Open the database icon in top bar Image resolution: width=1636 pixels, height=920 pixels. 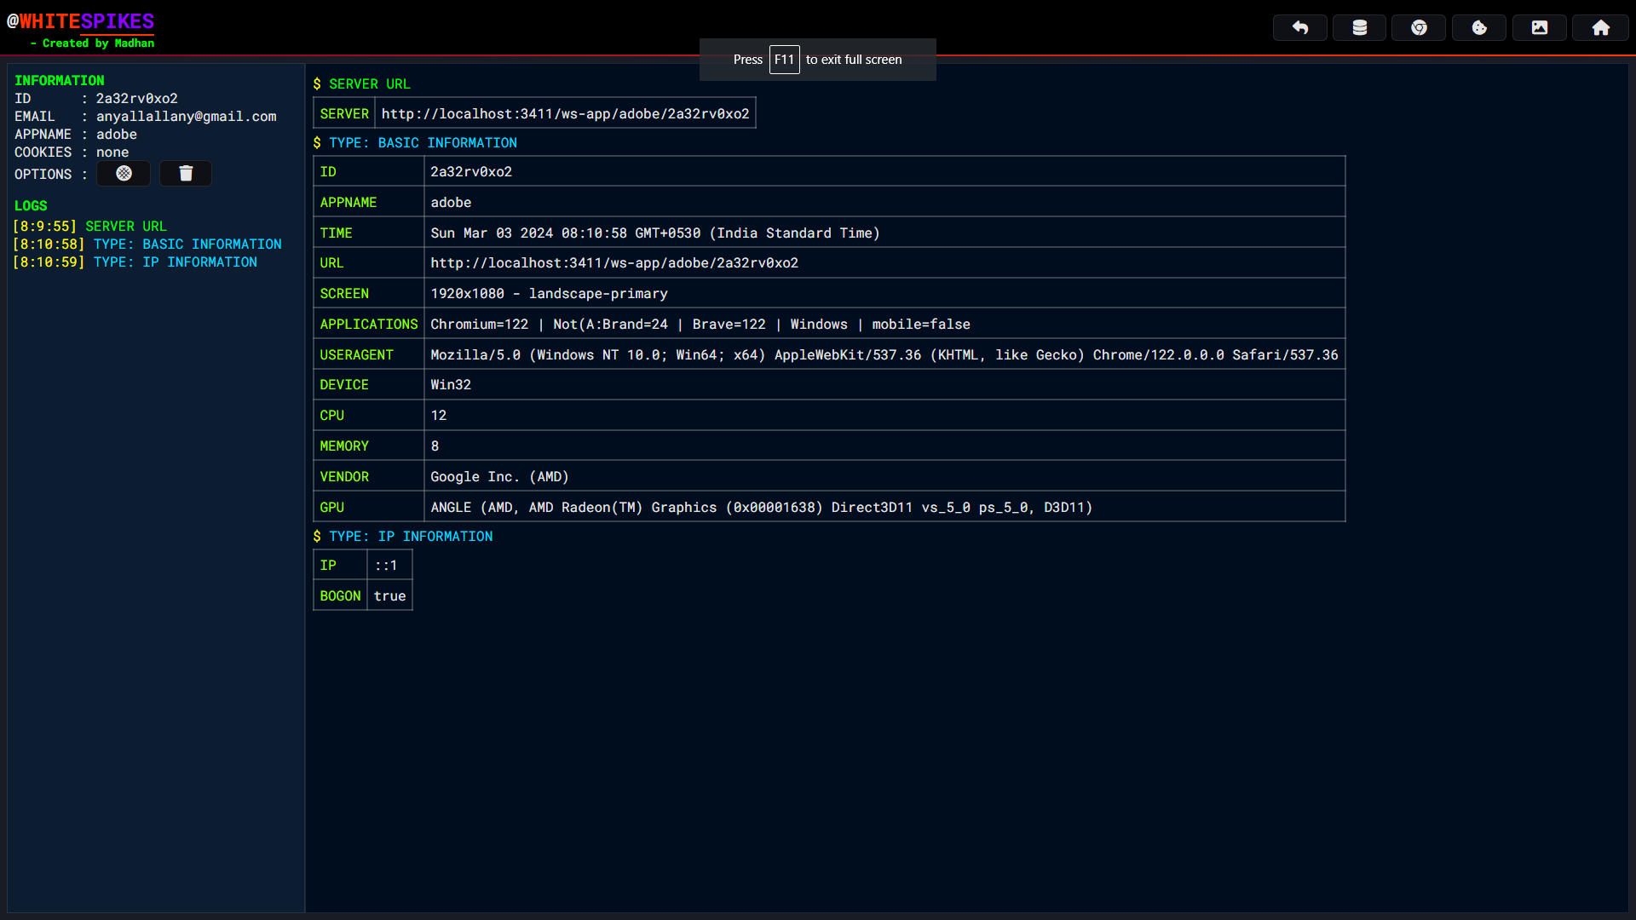pos(1359,28)
